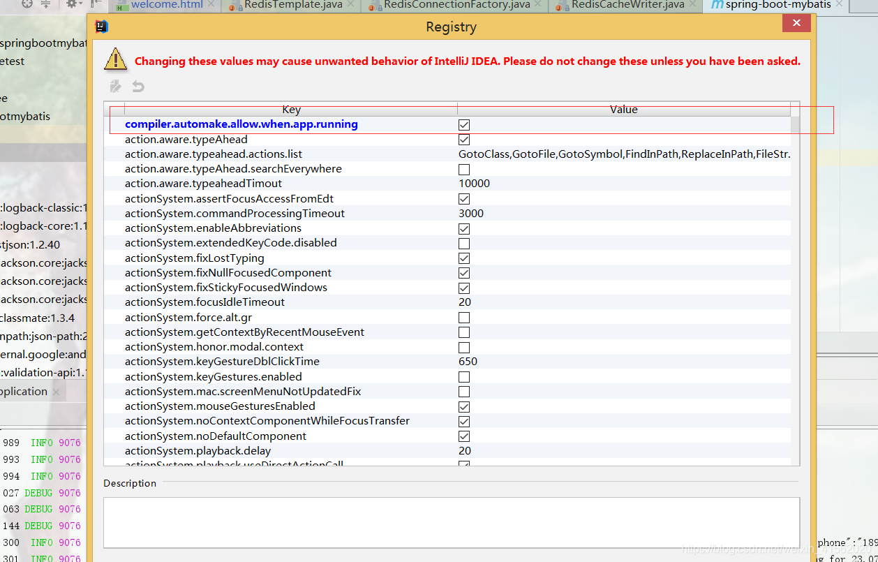Select actionSystem.playback.delay key
878x562 pixels.
pyautogui.click(x=198, y=451)
